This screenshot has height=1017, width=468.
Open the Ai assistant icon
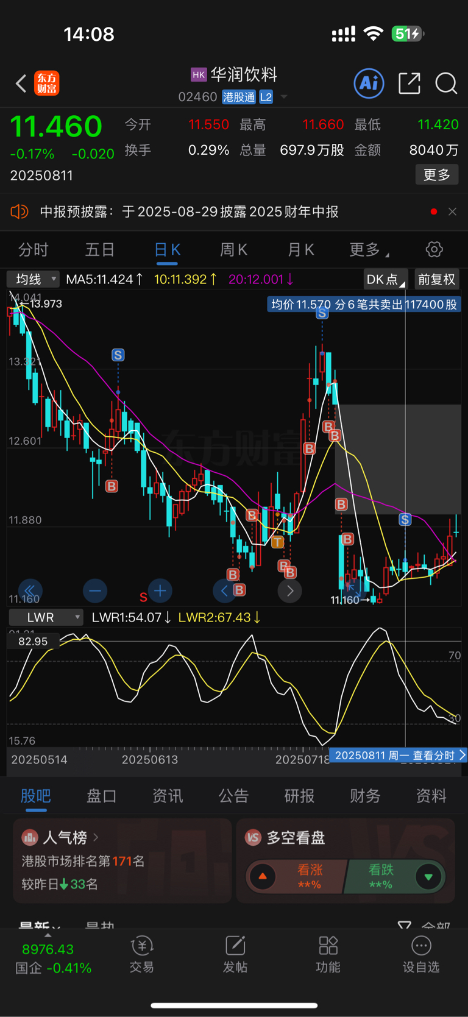point(369,83)
